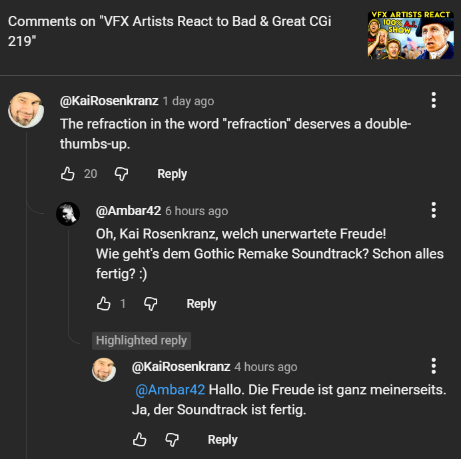Click the blue @Ambar42 mention link
The height and width of the screenshot is (459, 461).
170,390
